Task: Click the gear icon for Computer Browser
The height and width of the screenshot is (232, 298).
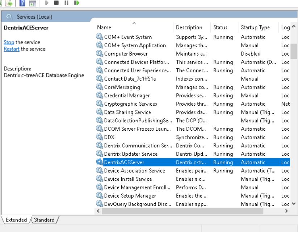Action: (100, 53)
